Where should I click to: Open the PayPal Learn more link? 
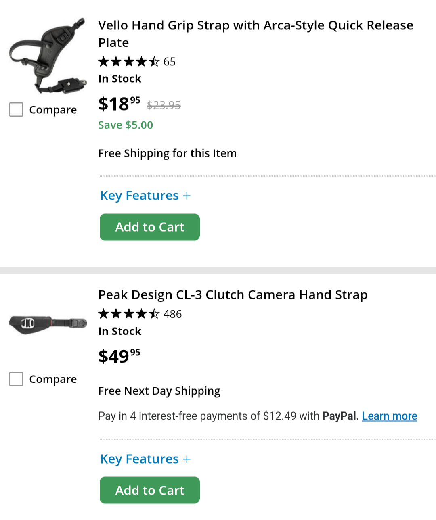[x=390, y=416]
